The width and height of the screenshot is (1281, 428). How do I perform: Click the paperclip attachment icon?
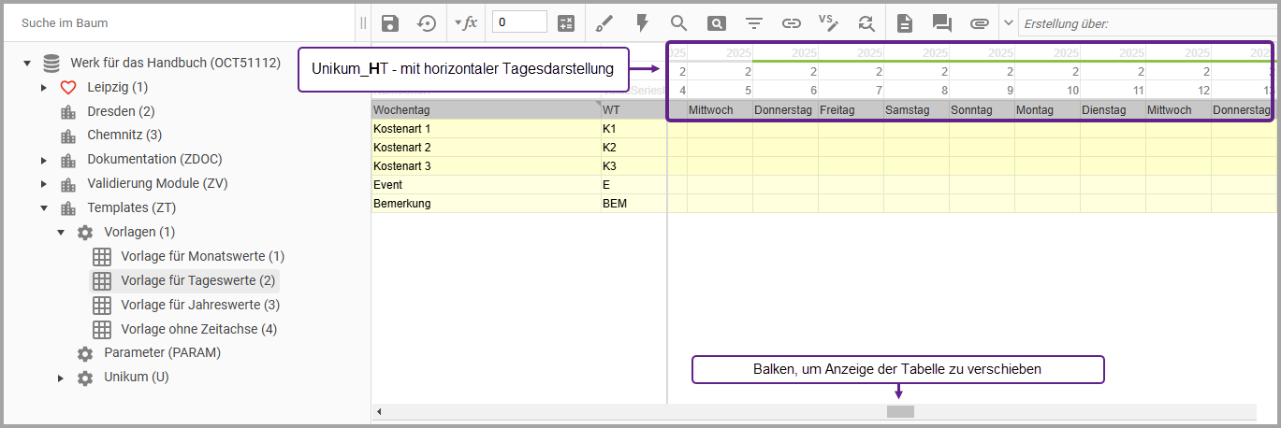point(979,23)
